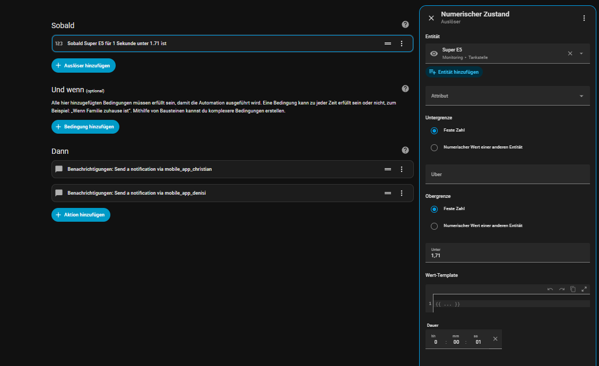This screenshot has width=599, height=366.
Task: Copy the Wert-Template editor content
Action: pyautogui.click(x=573, y=289)
